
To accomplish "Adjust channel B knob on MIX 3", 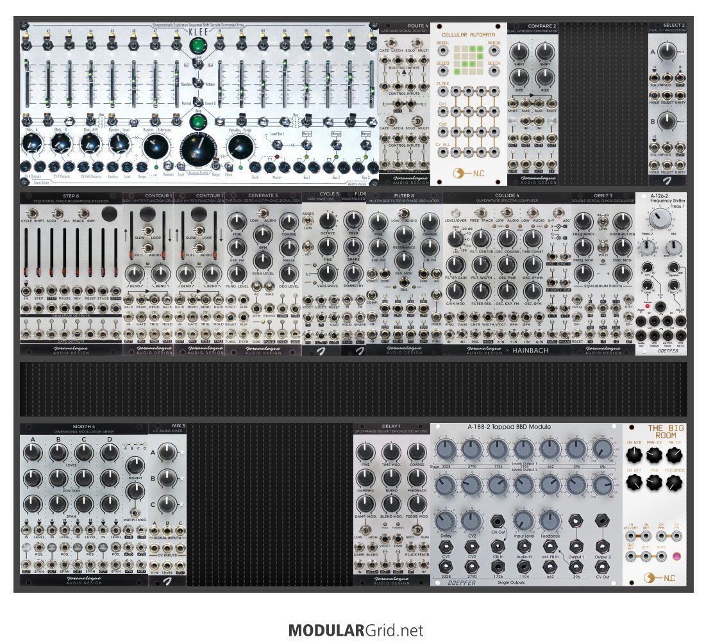I will coord(167,478).
